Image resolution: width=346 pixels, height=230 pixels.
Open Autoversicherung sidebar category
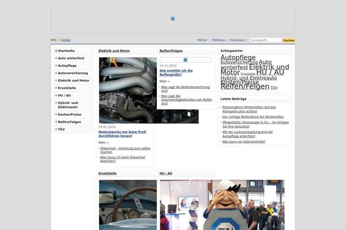point(73,73)
